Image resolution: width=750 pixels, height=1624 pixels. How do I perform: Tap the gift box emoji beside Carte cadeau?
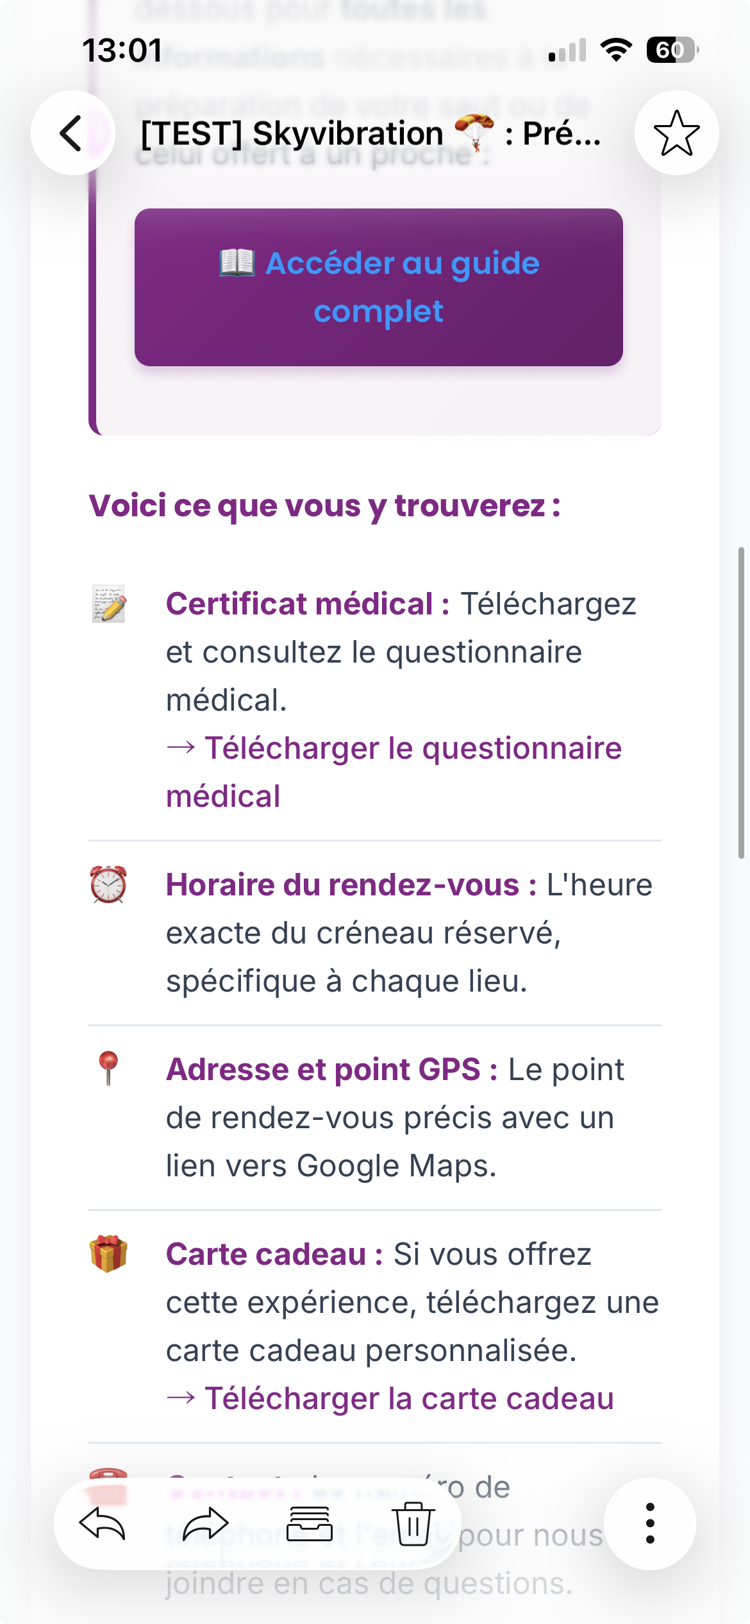pos(108,1253)
